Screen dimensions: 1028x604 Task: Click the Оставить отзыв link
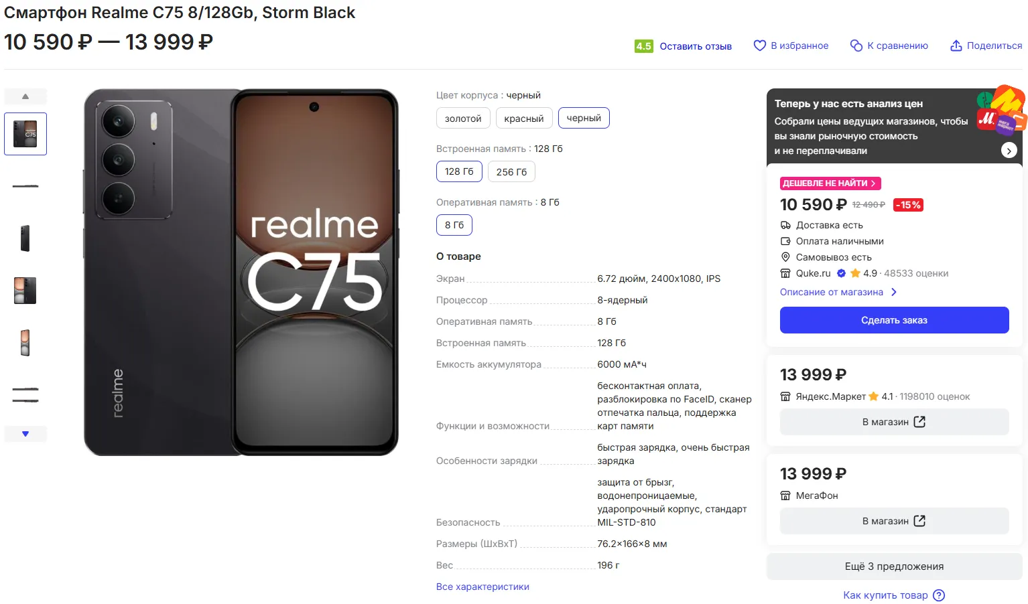click(695, 46)
